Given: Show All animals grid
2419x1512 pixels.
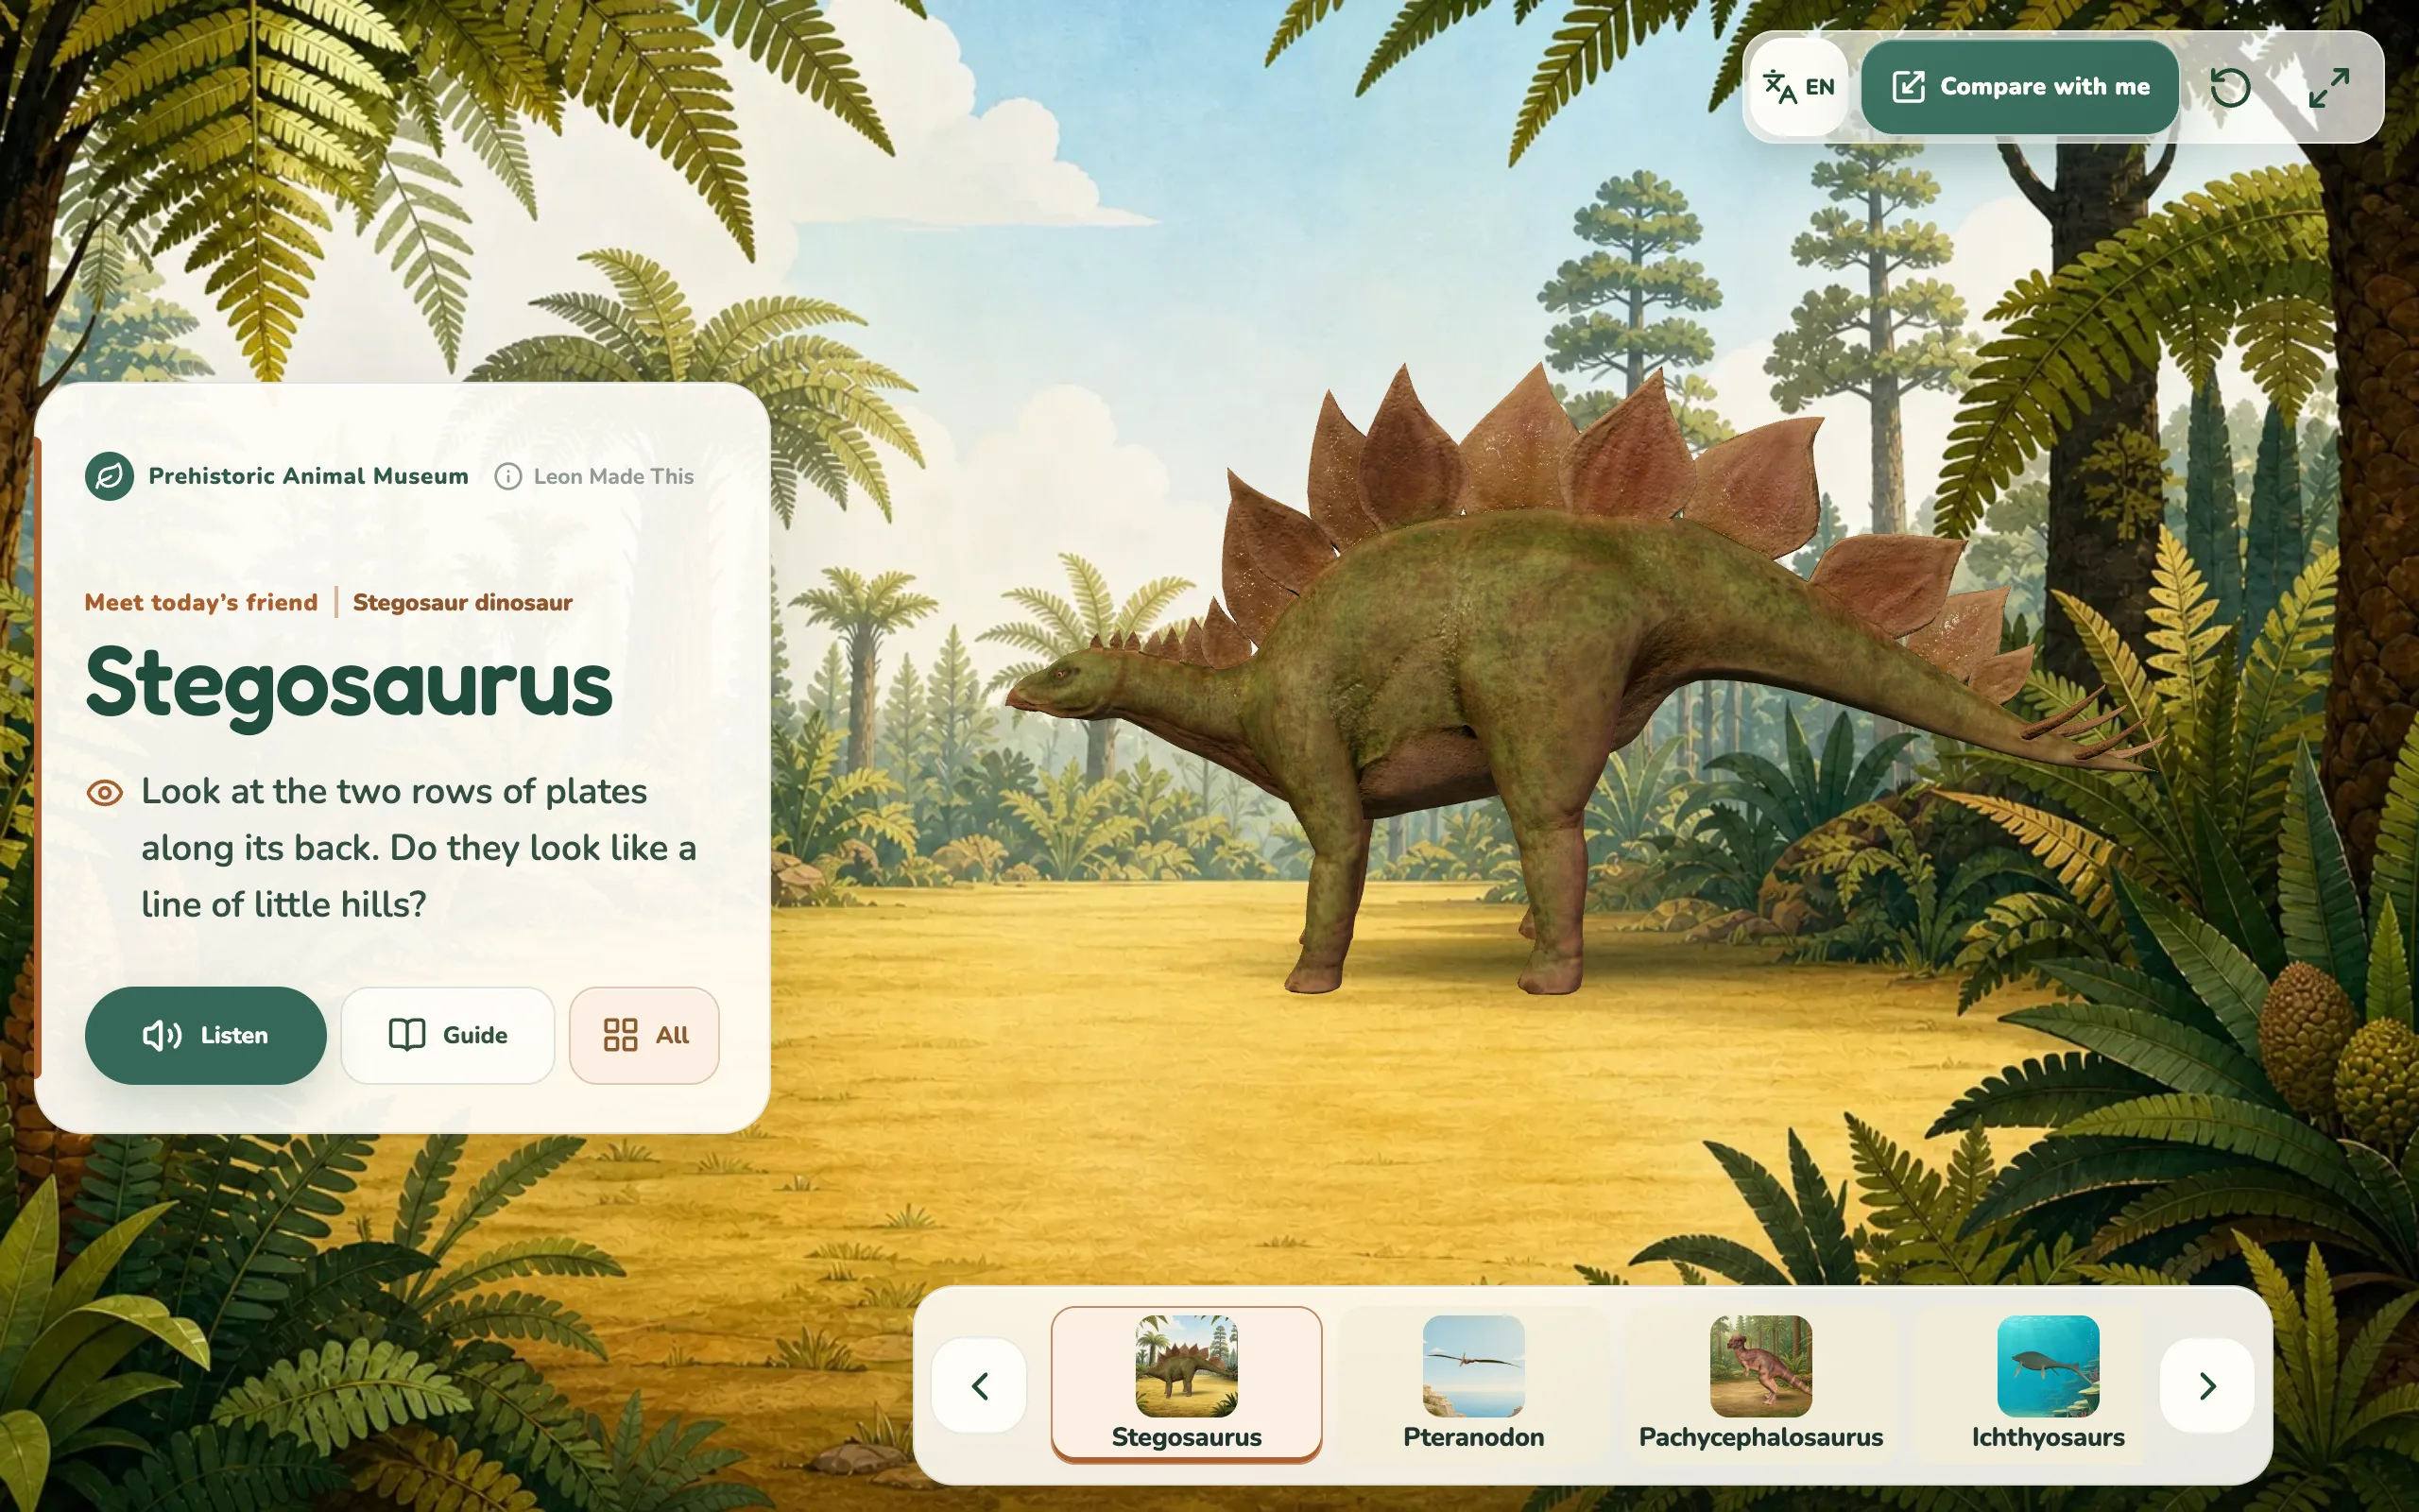Looking at the screenshot, I should coord(643,1035).
